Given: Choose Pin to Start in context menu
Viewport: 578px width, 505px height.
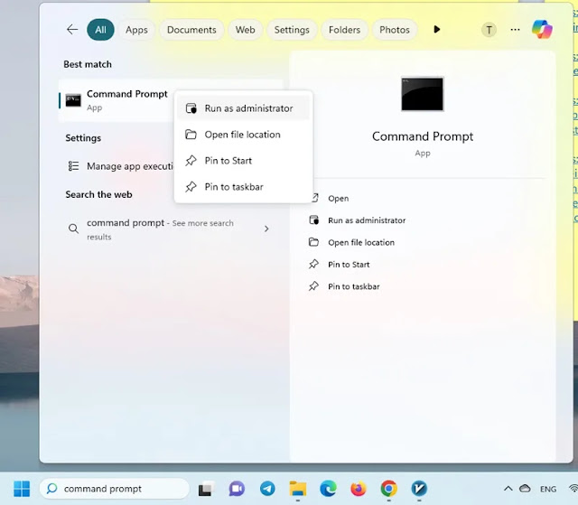Looking at the screenshot, I should click(x=243, y=161).
